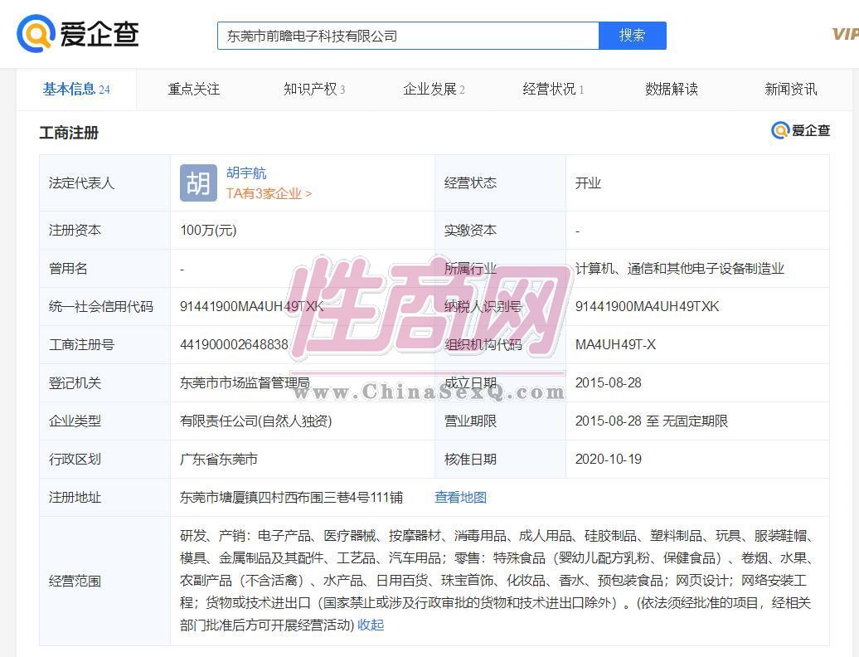Open the 新闻资讯 tab
The image size is (859, 657).
coord(790,89)
